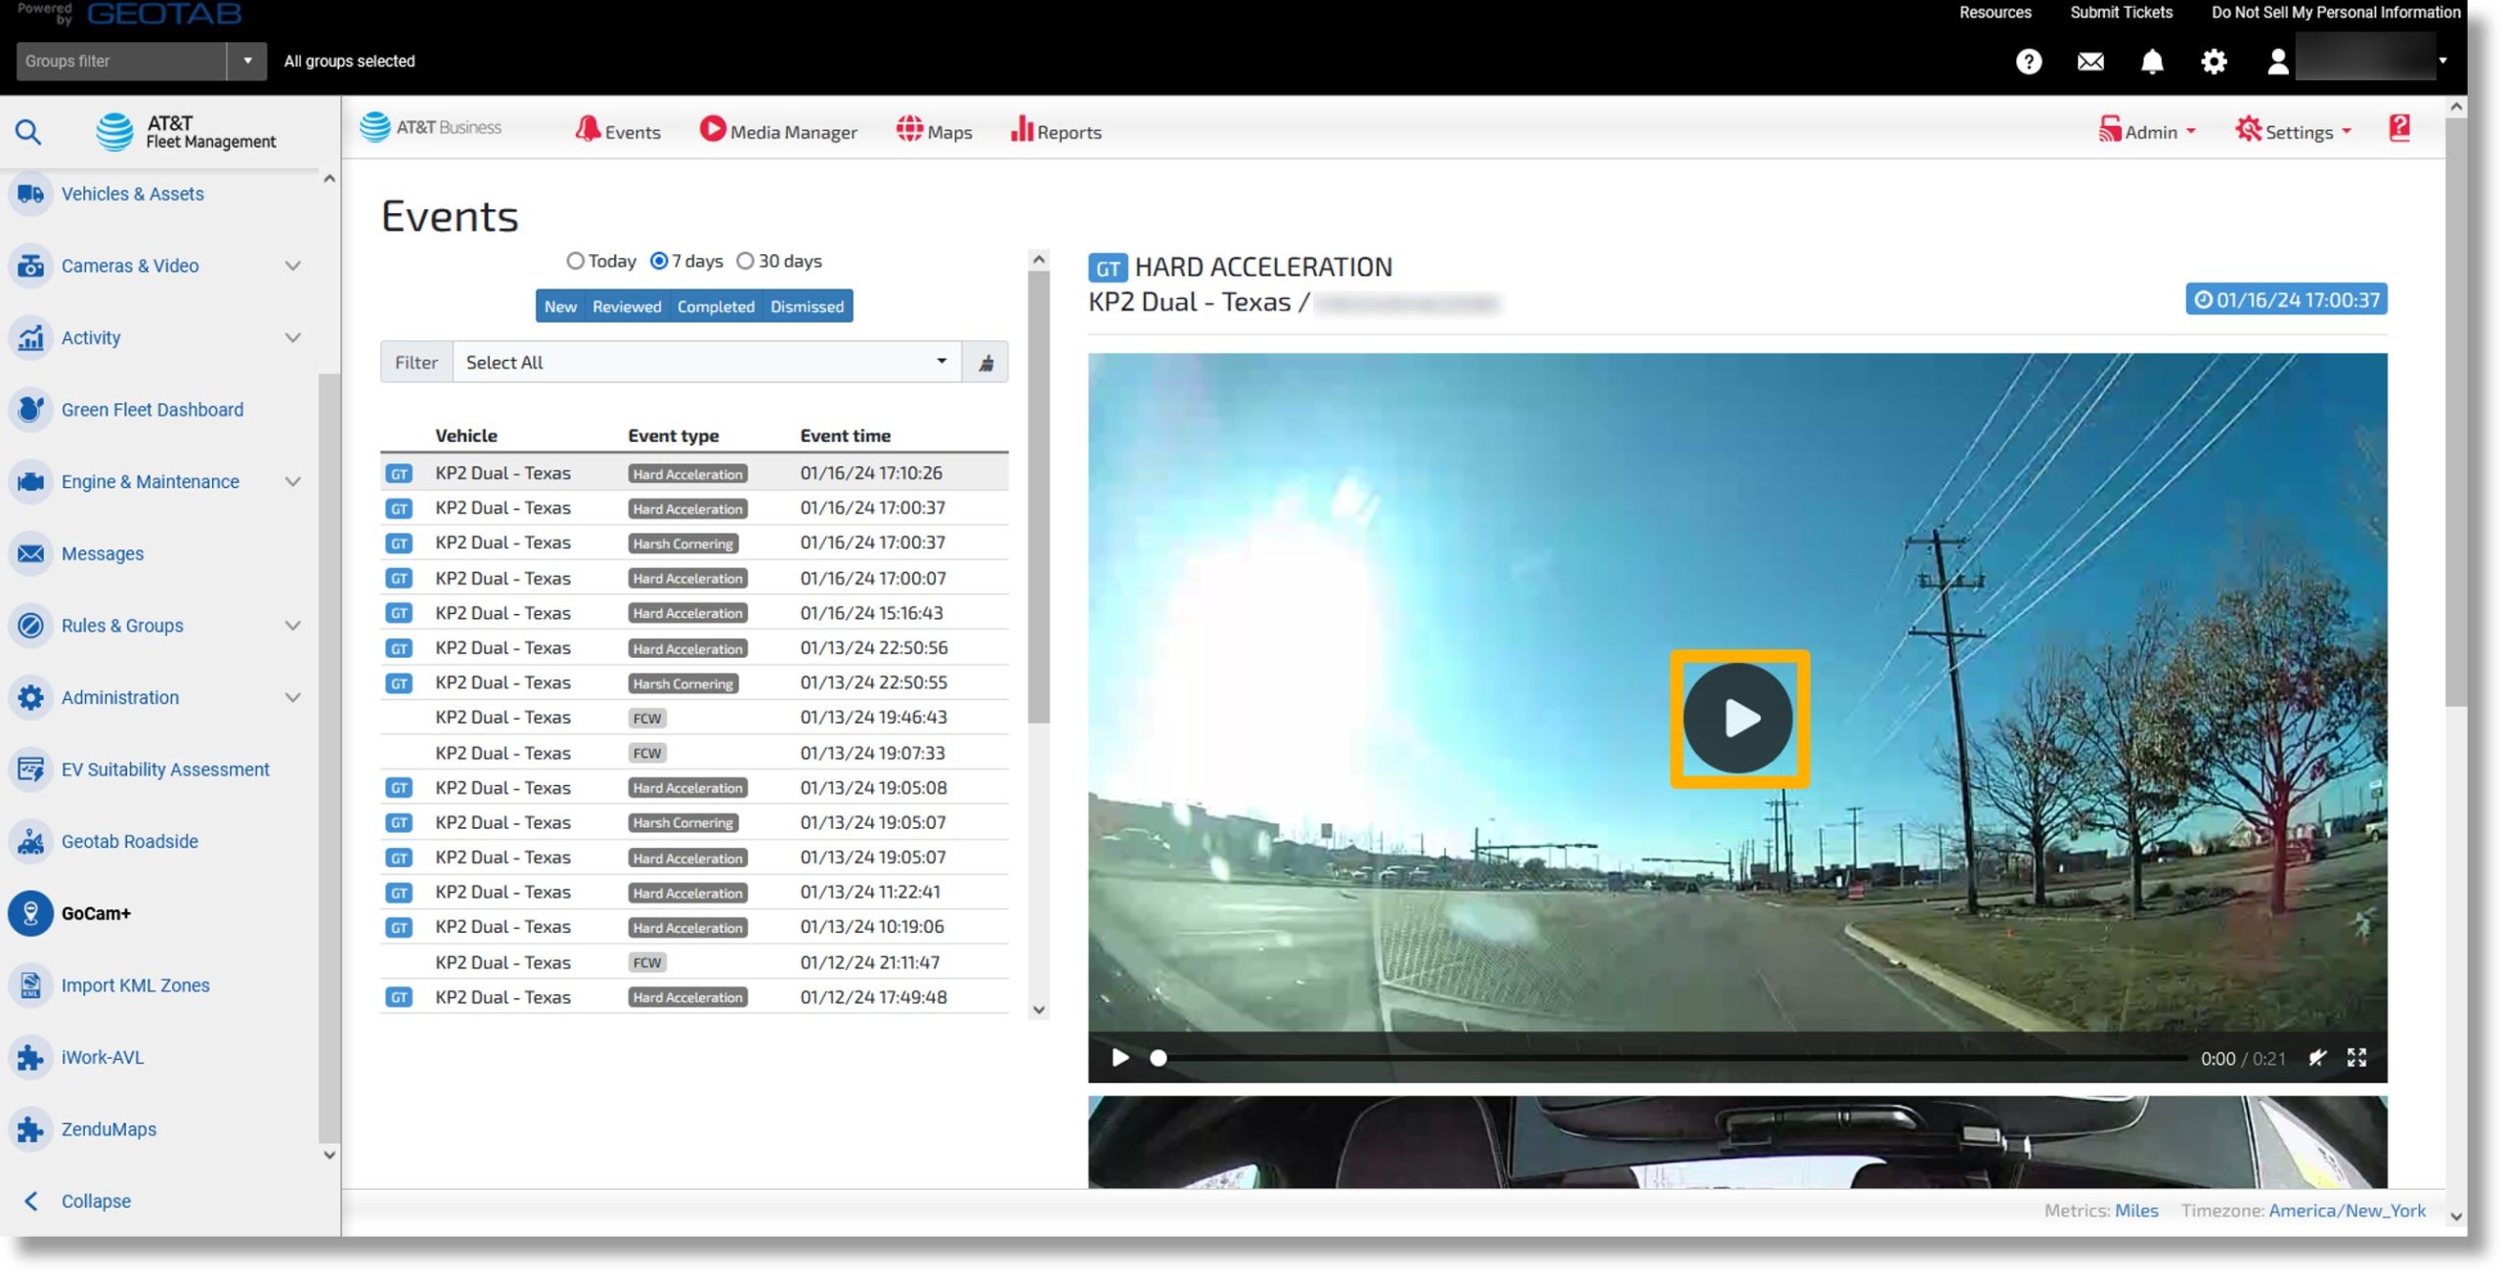Scroll down the events list
2503x1272 pixels.
(1036, 1009)
